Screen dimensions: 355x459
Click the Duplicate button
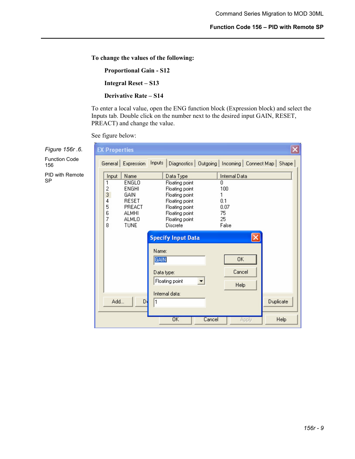click(x=278, y=301)
